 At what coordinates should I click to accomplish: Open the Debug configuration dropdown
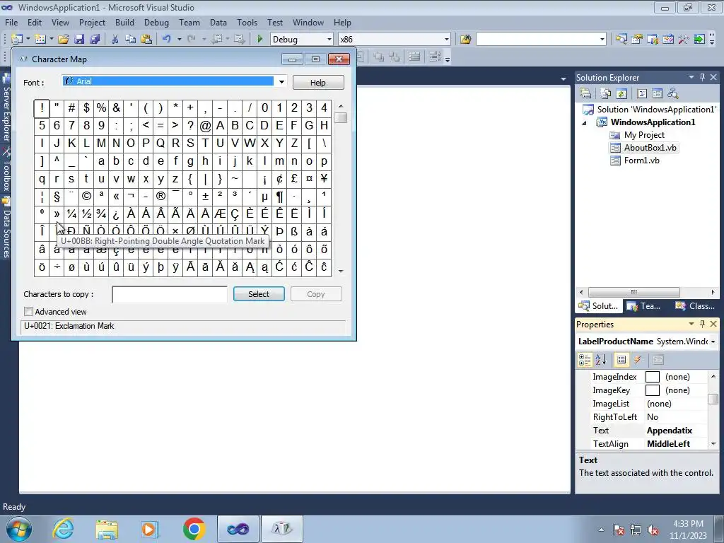(329, 40)
